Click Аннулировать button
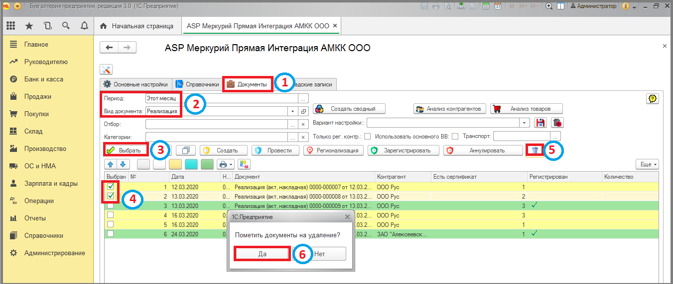The image size is (673, 284). tap(483, 150)
